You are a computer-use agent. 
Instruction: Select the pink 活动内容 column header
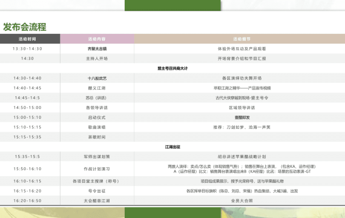click(97, 39)
